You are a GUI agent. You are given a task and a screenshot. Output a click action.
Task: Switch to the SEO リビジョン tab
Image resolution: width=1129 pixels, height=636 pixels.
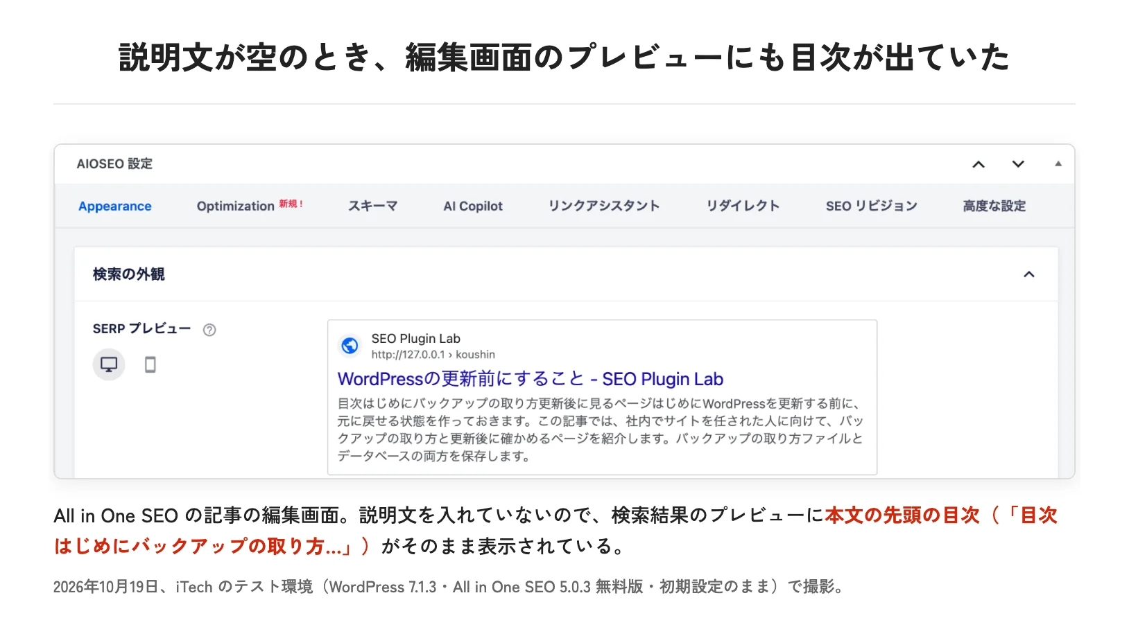click(872, 206)
